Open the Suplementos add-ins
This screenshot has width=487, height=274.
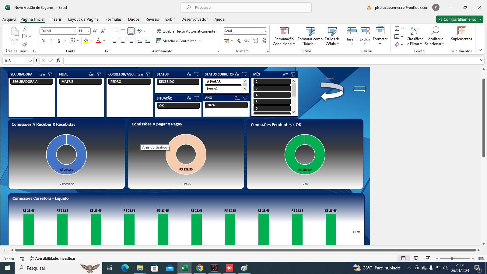click(x=461, y=34)
